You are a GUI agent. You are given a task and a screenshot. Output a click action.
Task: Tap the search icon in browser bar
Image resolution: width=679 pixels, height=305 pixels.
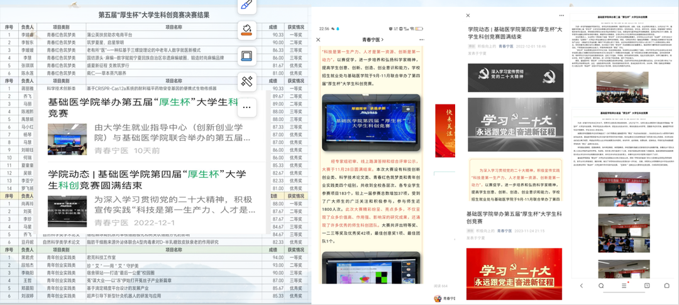pyautogui.click(x=602, y=286)
